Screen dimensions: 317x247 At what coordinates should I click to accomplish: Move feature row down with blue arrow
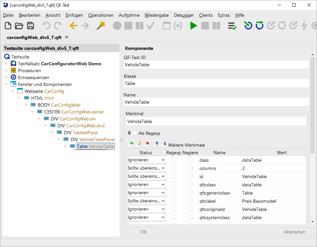(163, 144)
